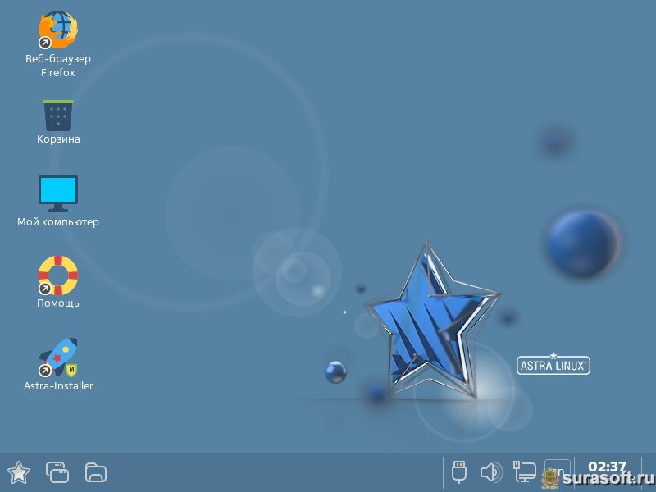Image resolution: width=656 pixels, height=492 pixels.
Task: Select the Помощь label text
Action: tap(58, 303)
